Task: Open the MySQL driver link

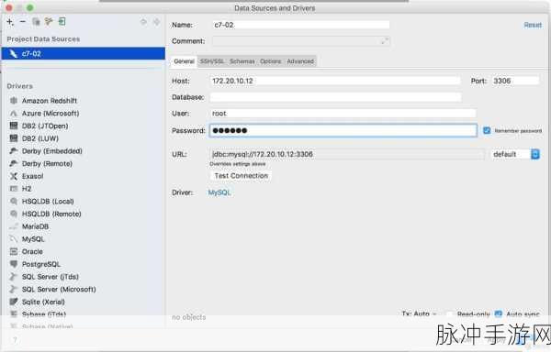Action: click(219, 192)
